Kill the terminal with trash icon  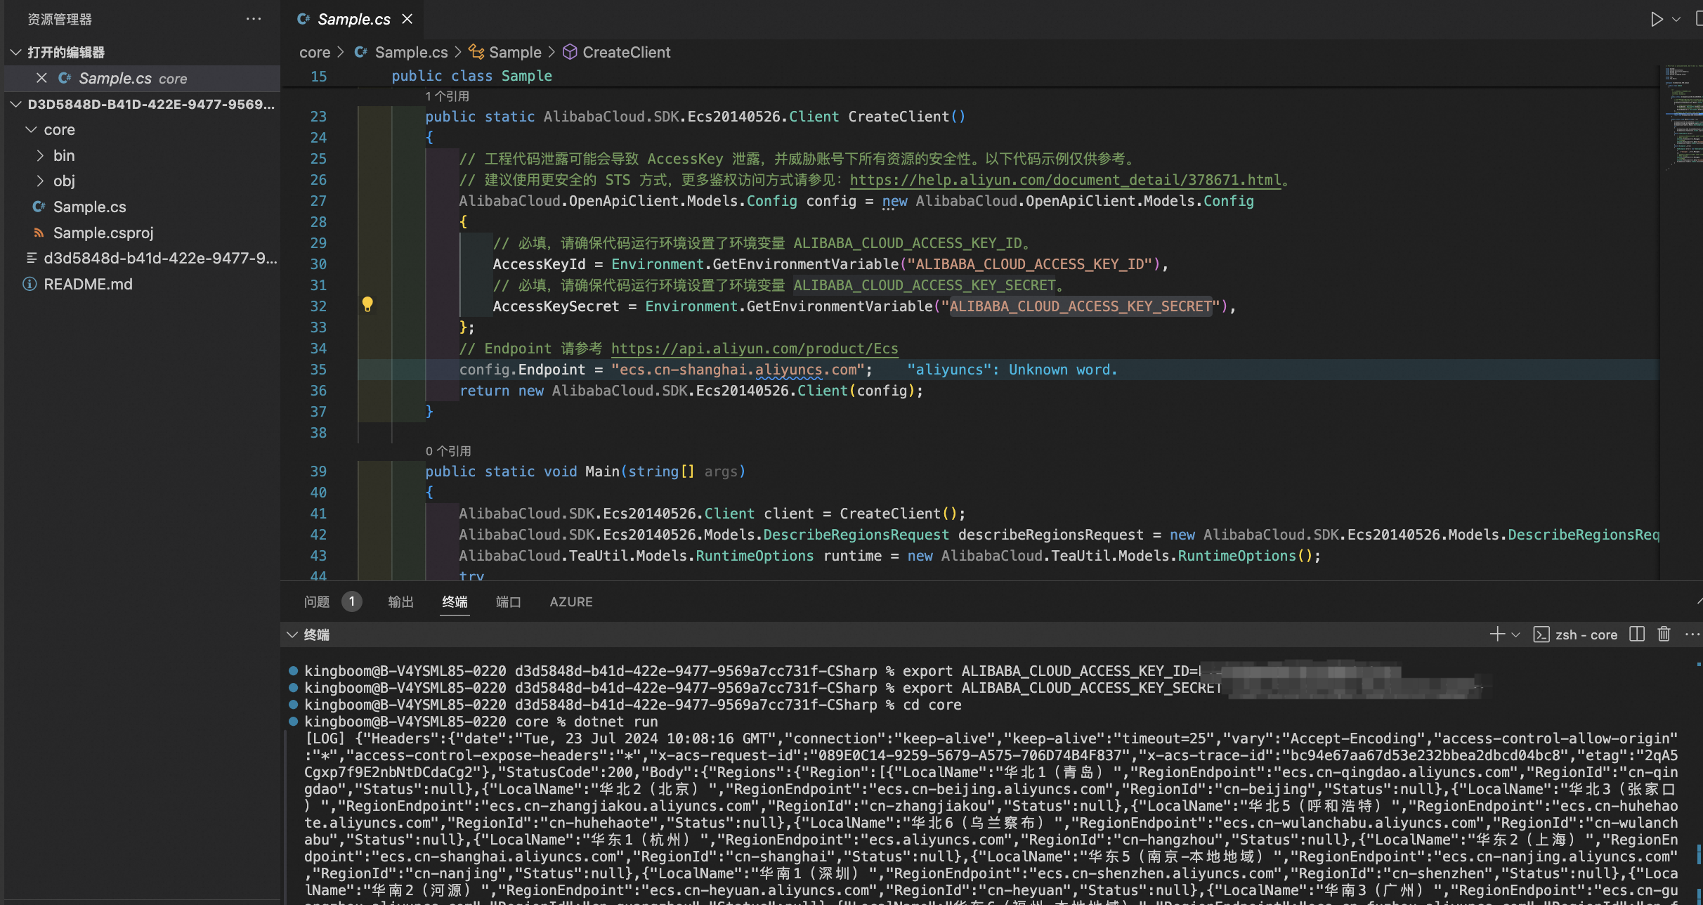point(1664,634)
